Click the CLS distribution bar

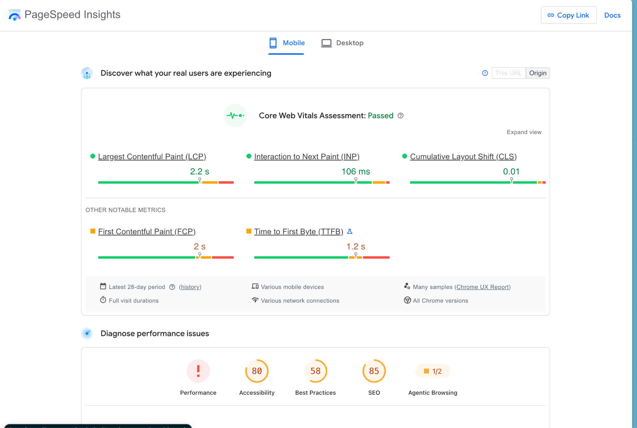click(478, 182)
